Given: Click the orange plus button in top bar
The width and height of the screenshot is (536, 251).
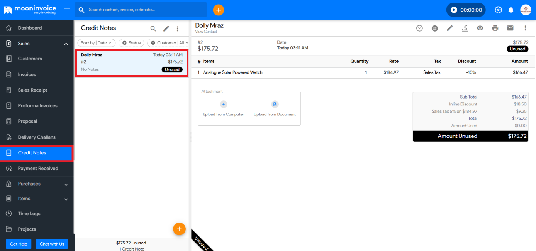Looking at the screenshot, I should [219, 10].
